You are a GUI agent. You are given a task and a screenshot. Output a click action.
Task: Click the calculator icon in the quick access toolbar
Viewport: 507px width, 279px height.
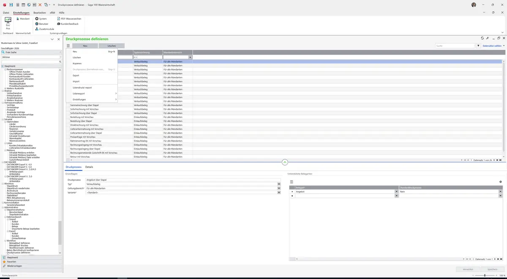[x=17, y=5]
